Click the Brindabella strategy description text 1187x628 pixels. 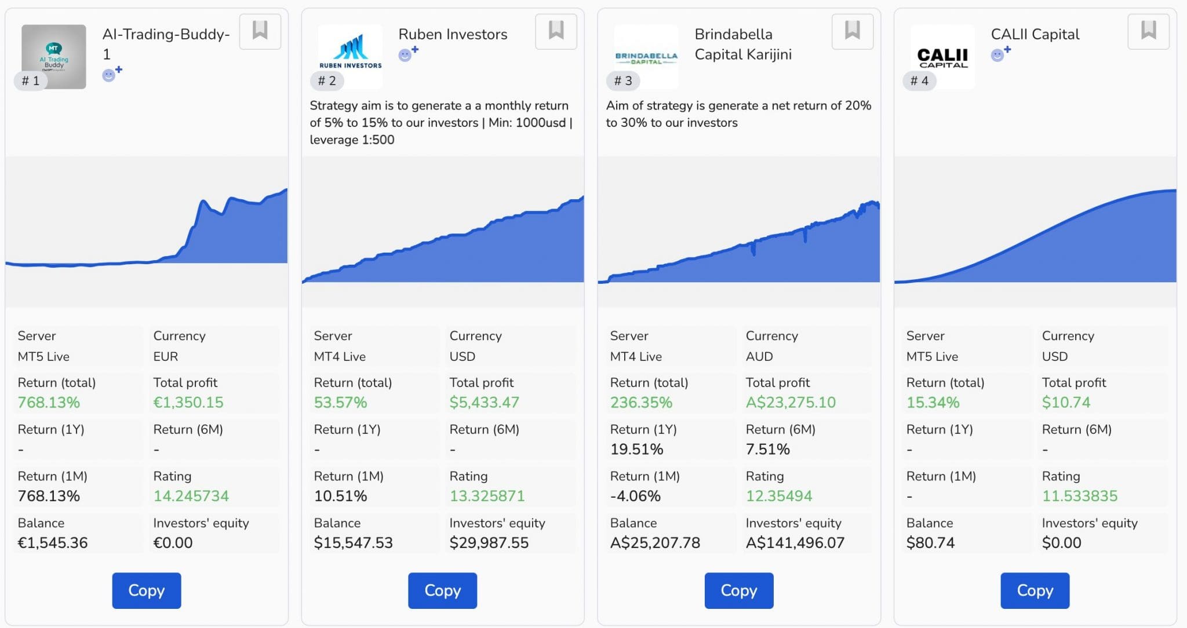[x=738, y=114]
